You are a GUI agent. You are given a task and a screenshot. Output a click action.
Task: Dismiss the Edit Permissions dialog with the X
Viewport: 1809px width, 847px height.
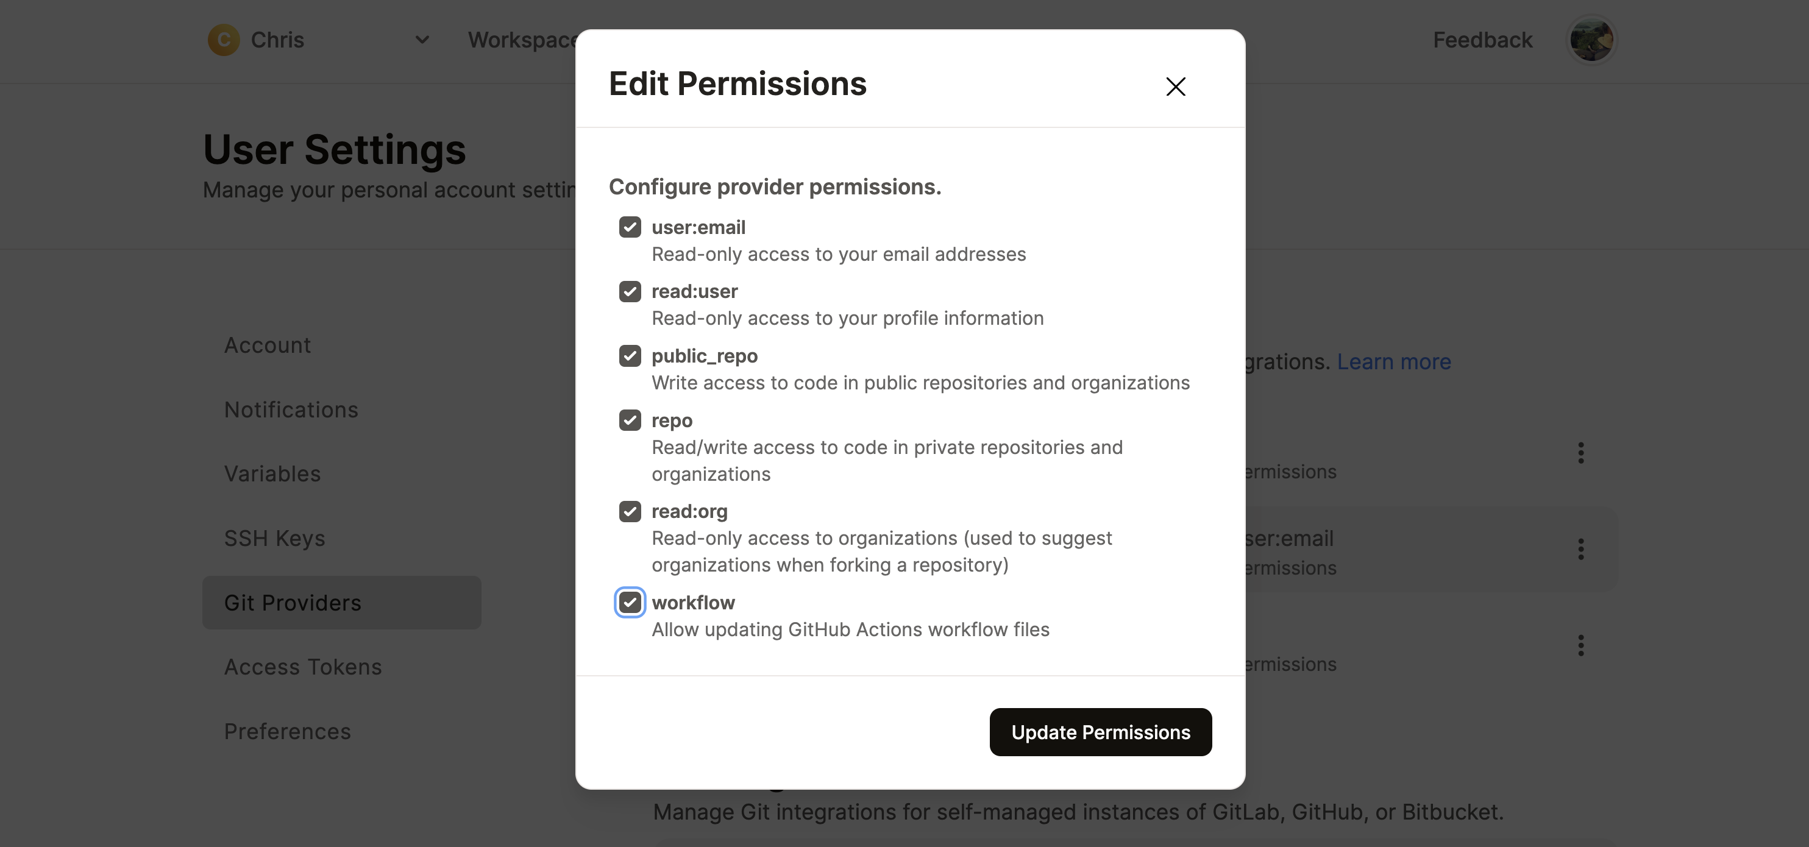(x=1175, y=87)
